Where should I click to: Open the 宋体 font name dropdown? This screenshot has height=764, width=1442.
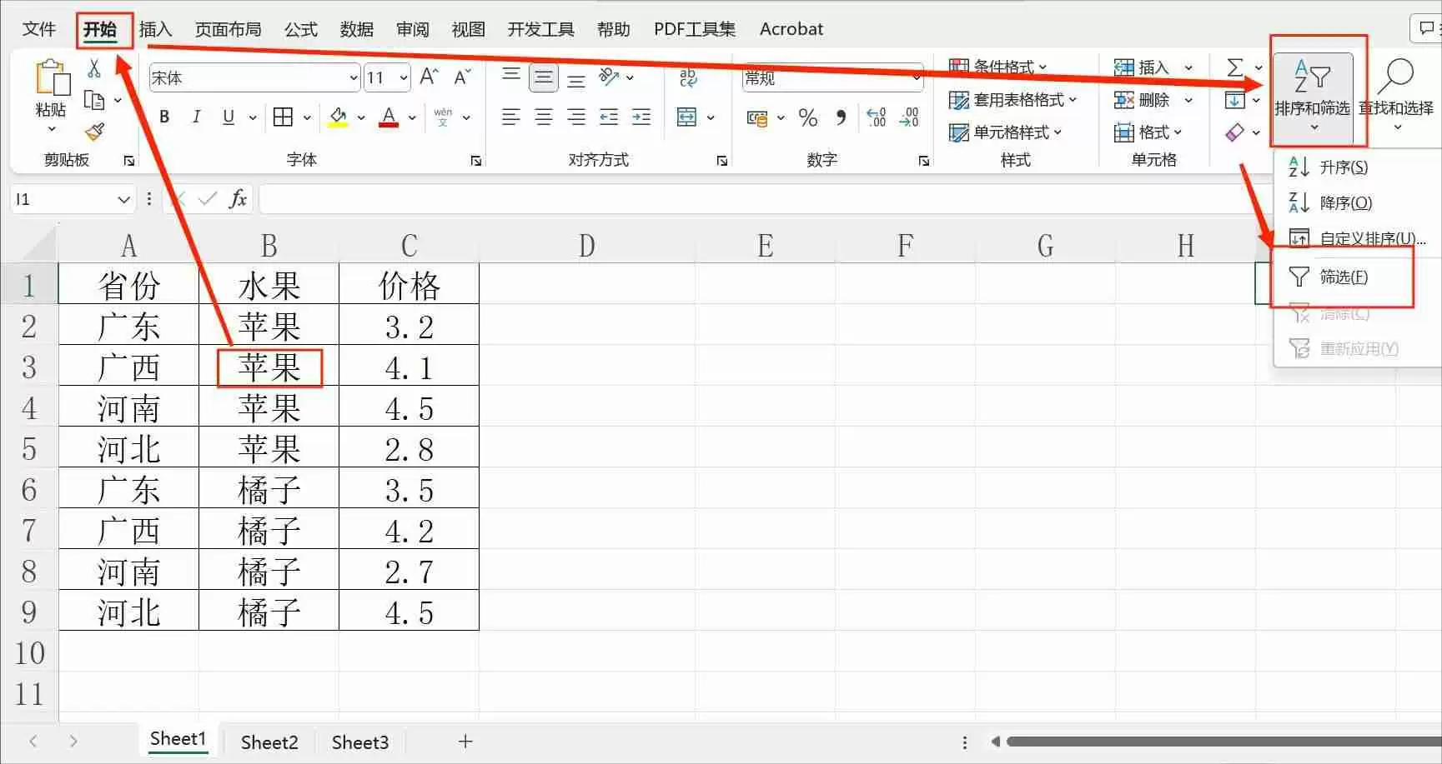(x=354, y=77)
